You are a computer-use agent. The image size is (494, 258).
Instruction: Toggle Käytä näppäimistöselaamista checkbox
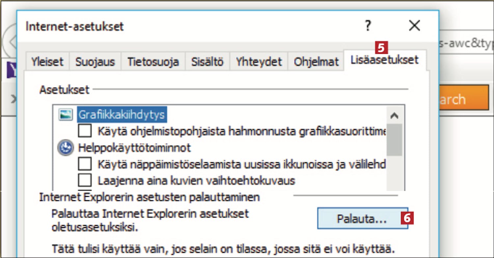[x=85, y=164]
